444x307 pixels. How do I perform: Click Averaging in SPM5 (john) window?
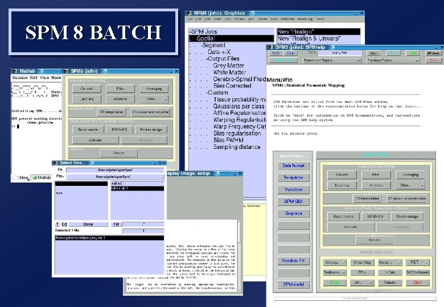tap(154, 89)
